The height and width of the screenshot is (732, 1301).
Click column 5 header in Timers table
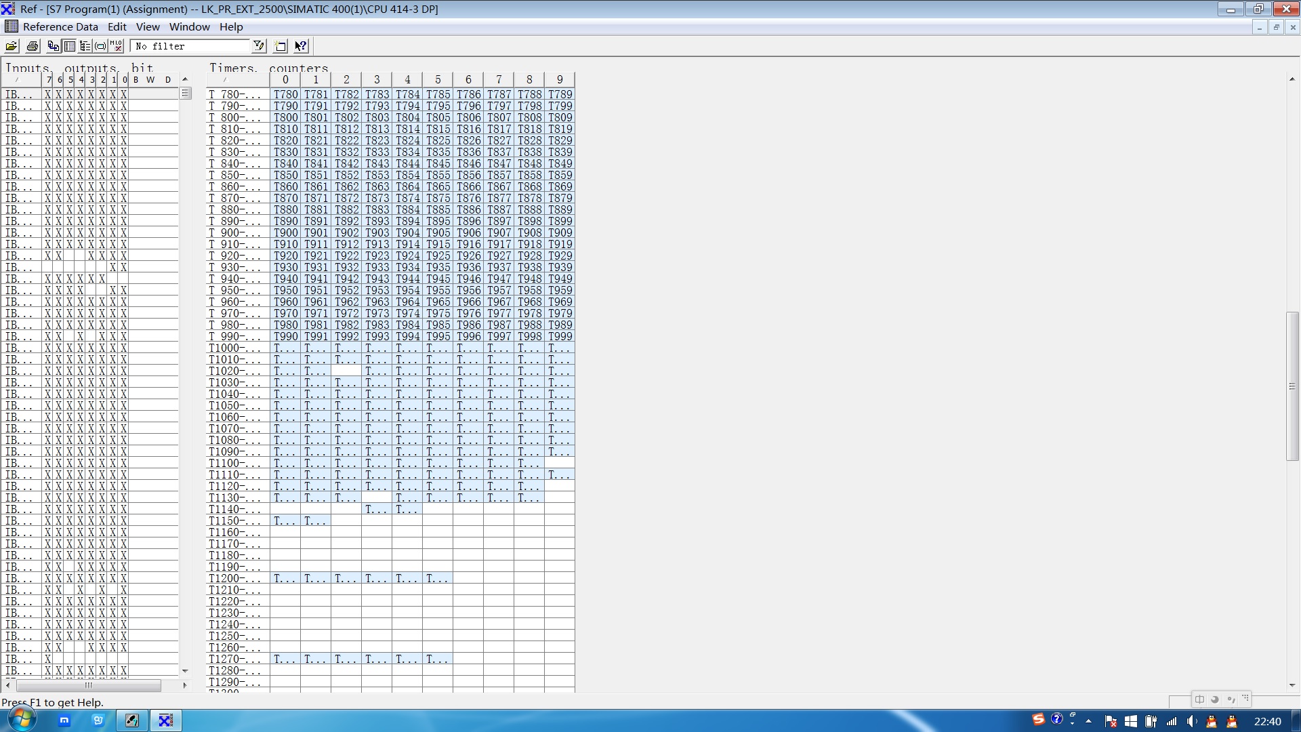tap(438, 80)
